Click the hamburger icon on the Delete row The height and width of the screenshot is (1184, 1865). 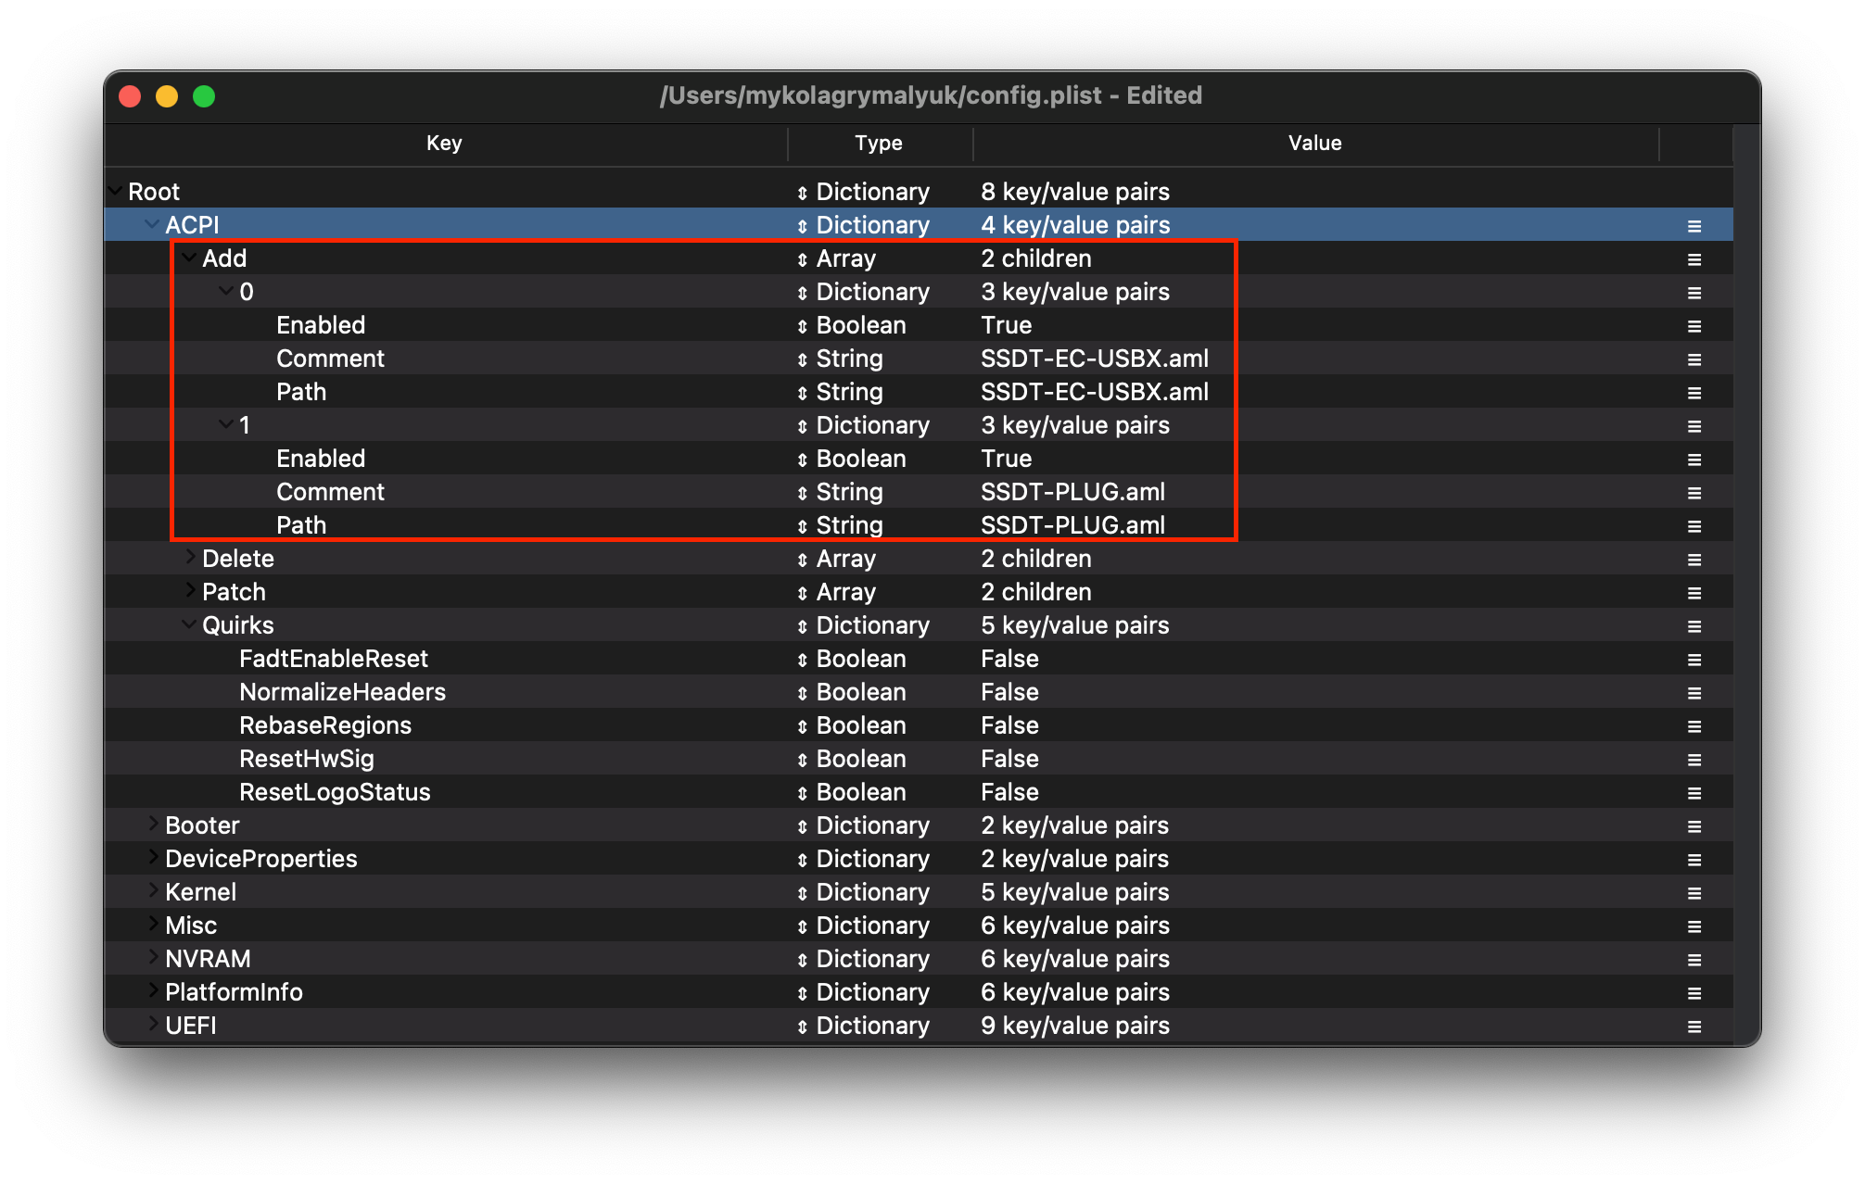point(1694,560)
